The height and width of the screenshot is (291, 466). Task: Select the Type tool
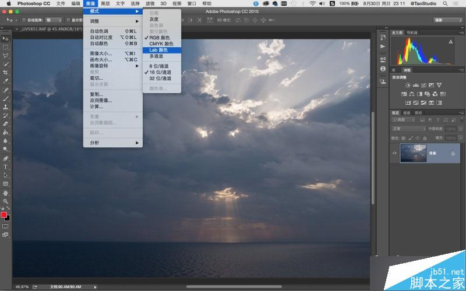pos(5,166)
